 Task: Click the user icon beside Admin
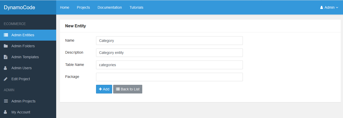coord(322,7)
